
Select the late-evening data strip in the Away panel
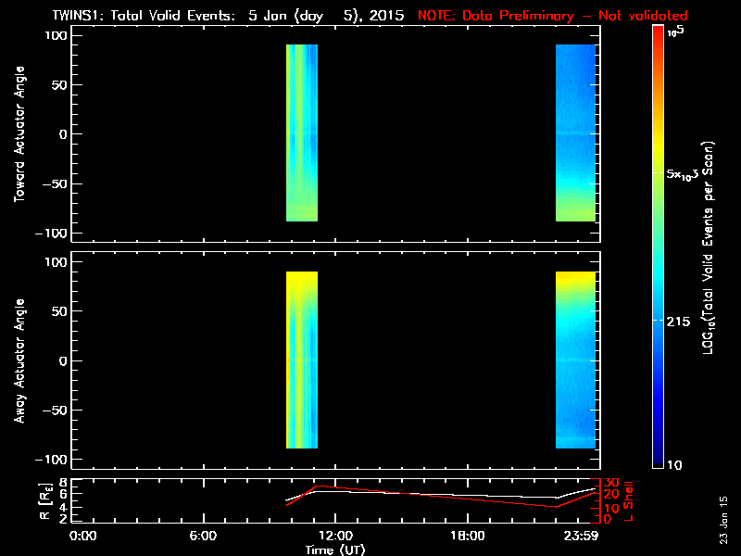(x=575, y=360)
